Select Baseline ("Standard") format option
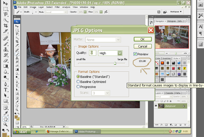 click(x=78, y=77)
